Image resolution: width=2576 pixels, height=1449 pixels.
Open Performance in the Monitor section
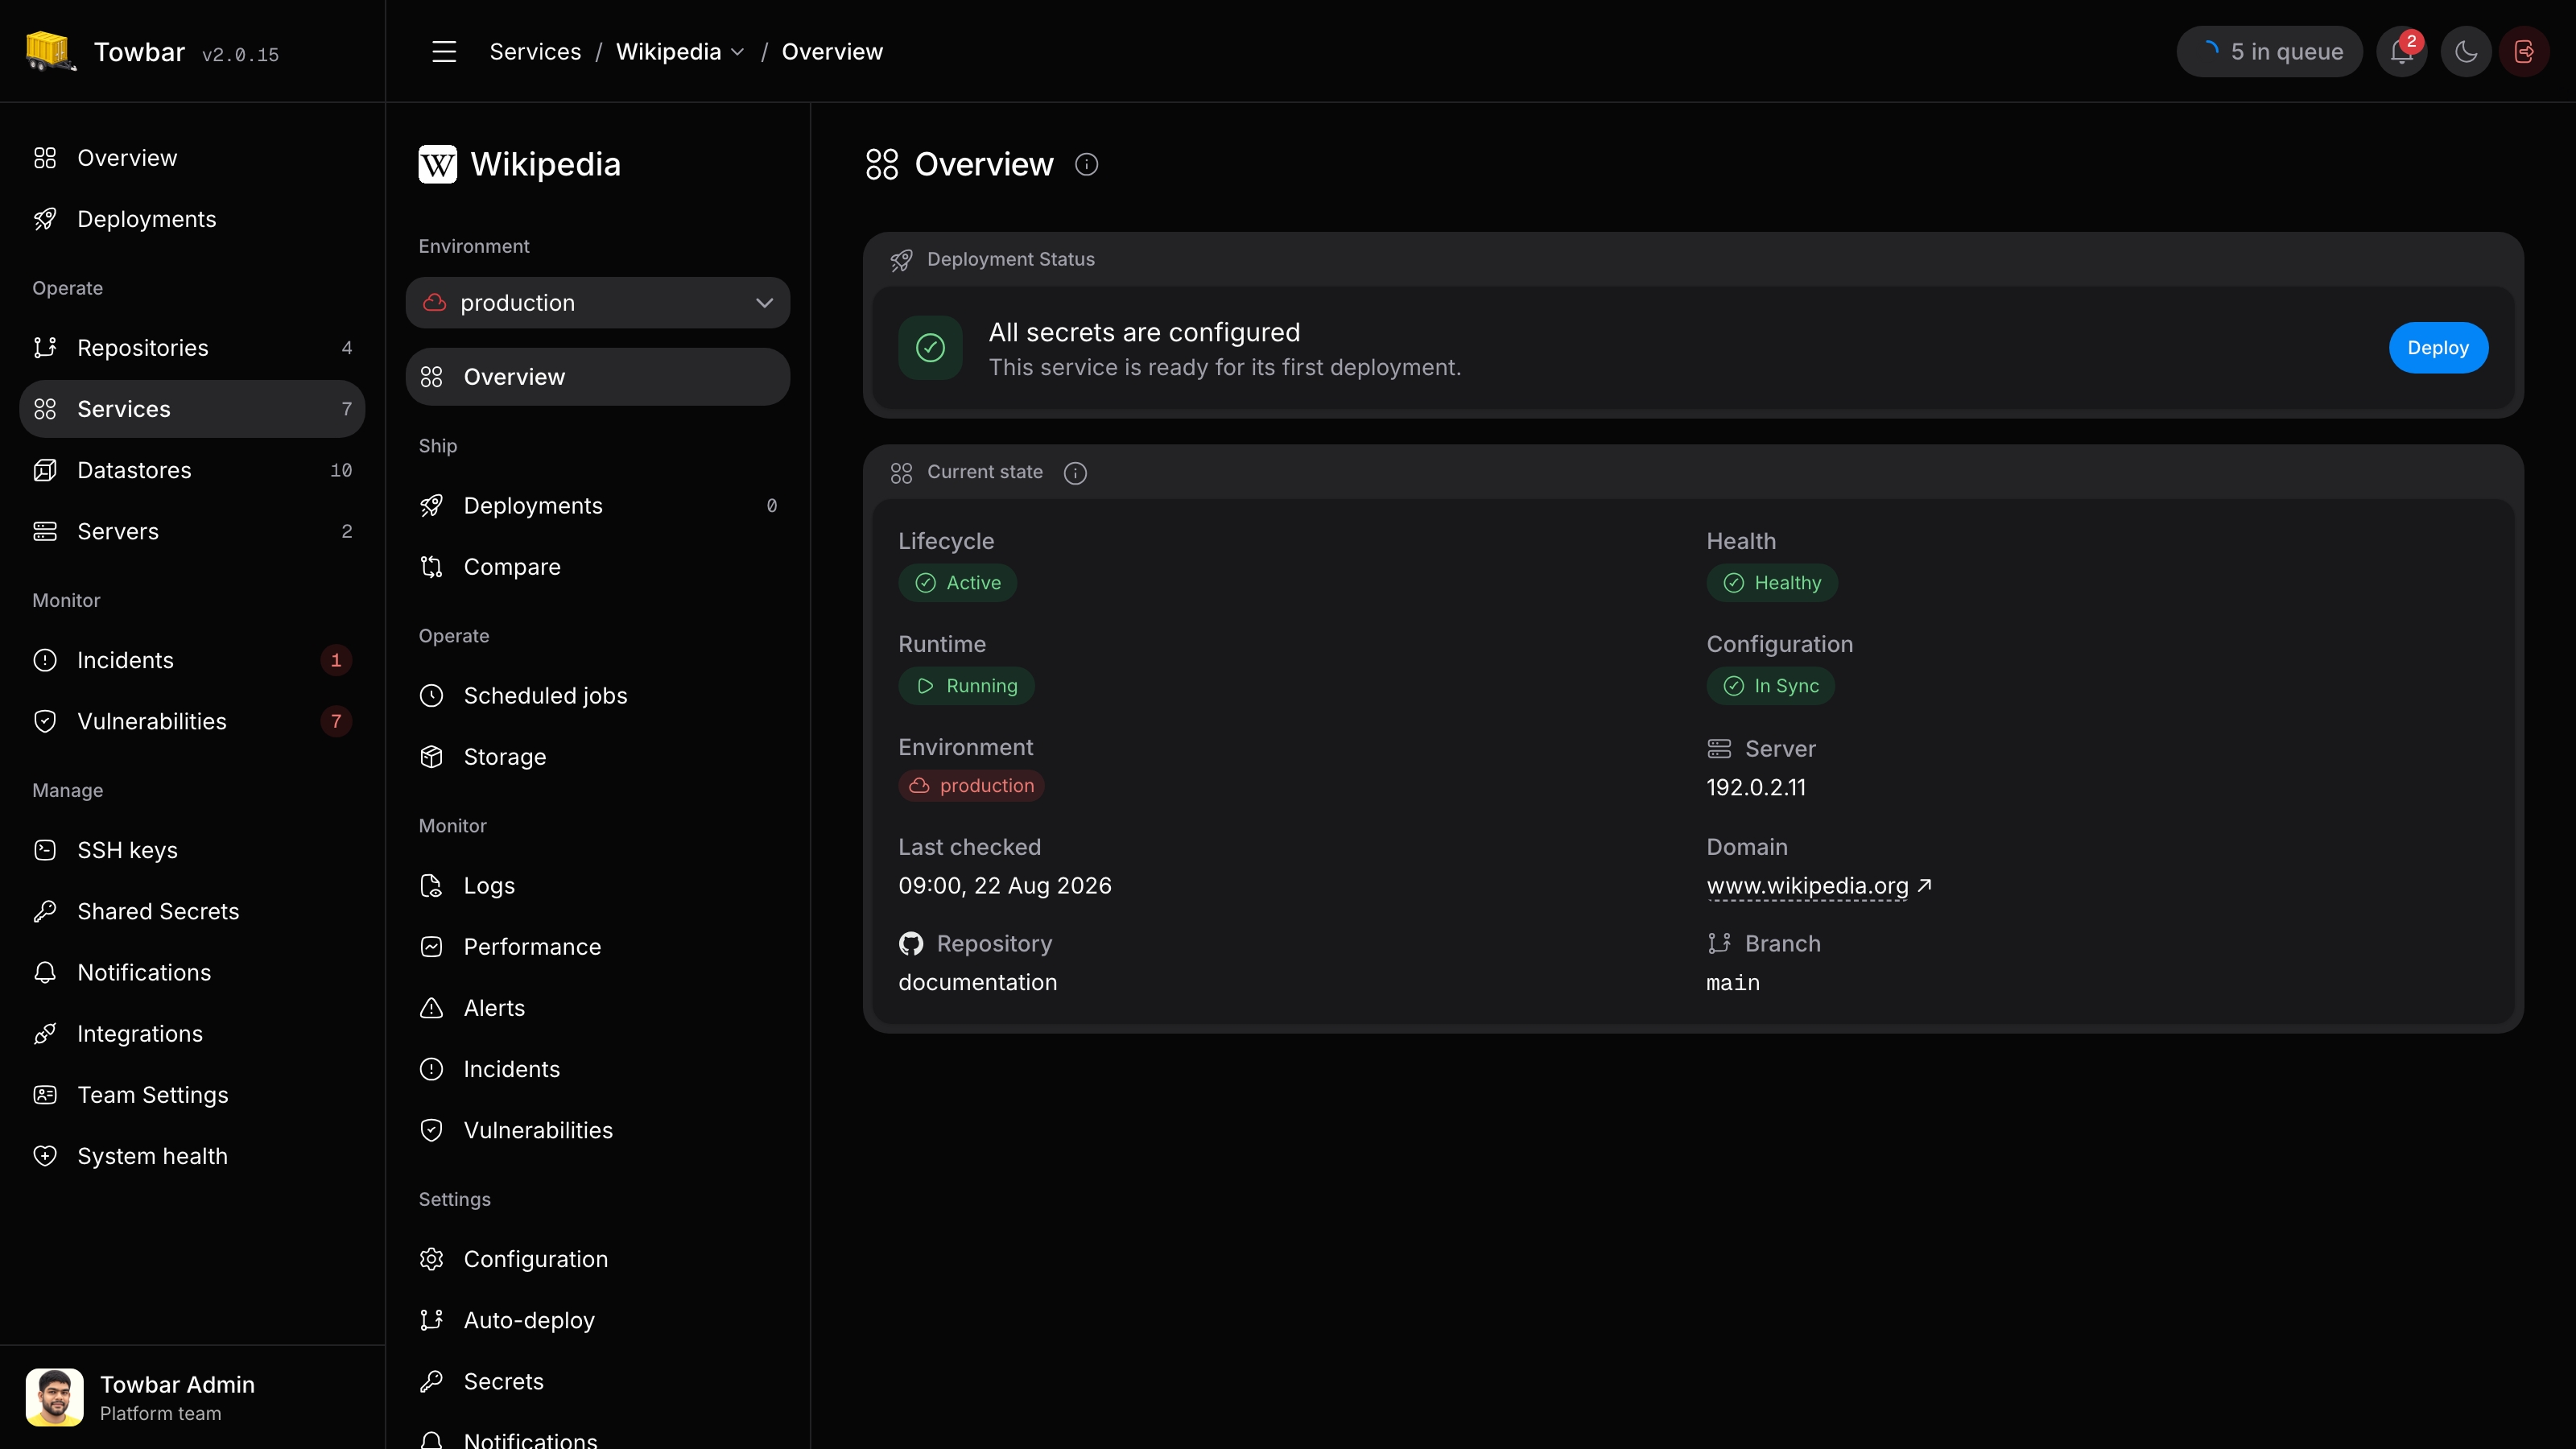[597, 947]
